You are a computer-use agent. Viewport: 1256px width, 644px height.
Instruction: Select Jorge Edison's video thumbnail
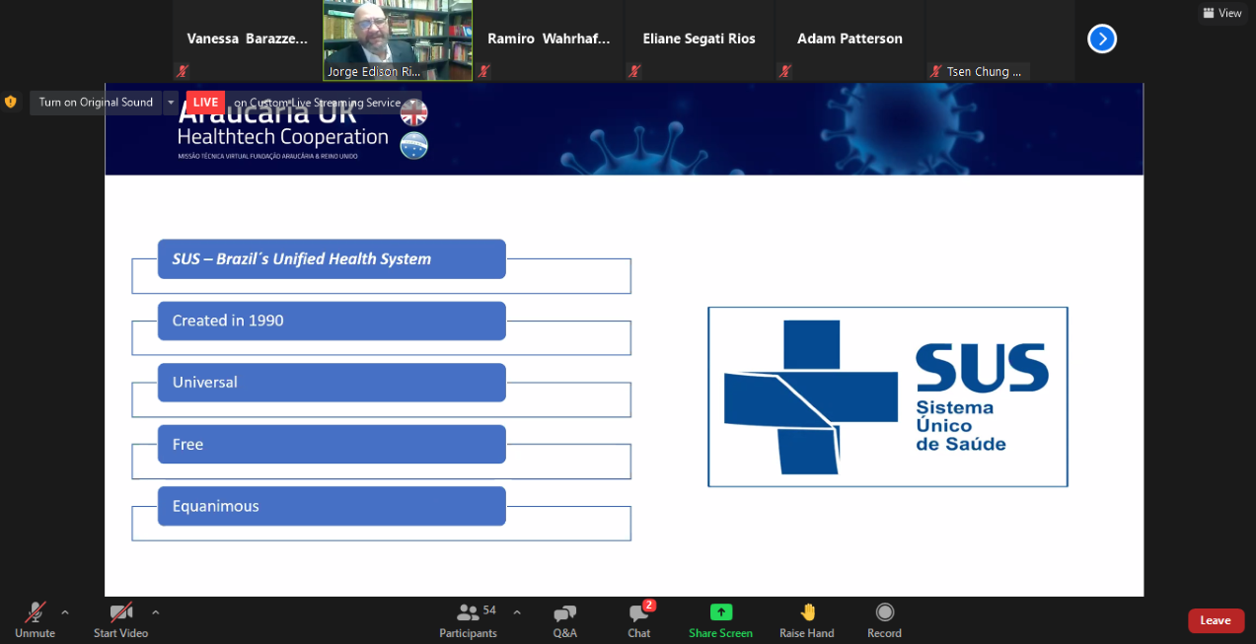[398, 40]
